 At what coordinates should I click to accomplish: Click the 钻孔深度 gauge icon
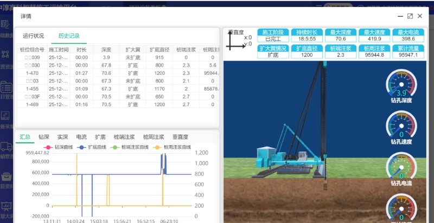tap(401, 85)
